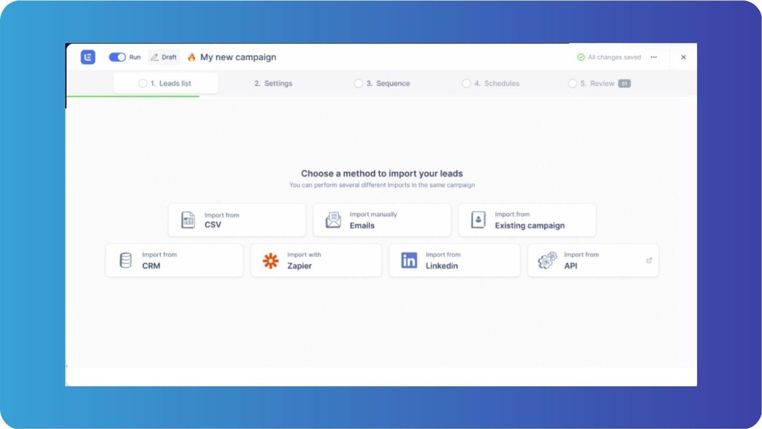This screenshot has width=762, height=429.
Task: Click the API gears icon
Action: tap(547, 260)
